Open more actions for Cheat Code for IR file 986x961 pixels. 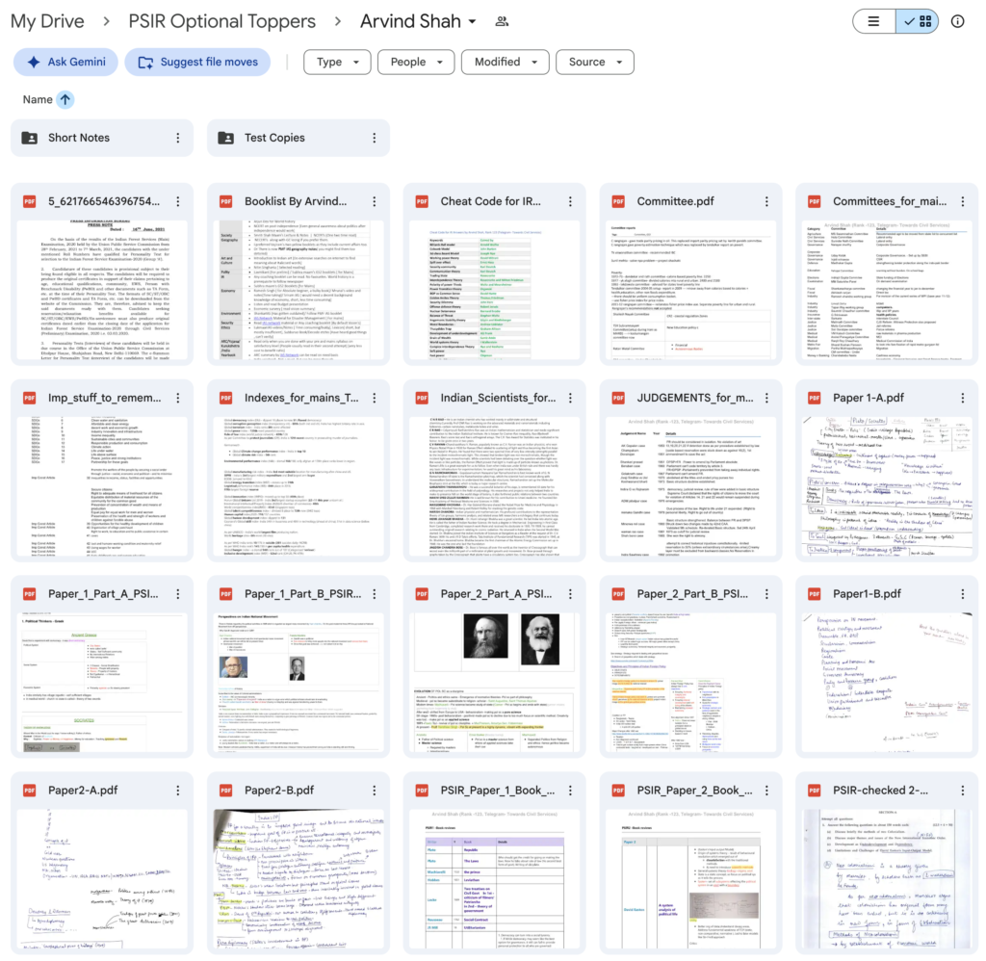(570, 201)
